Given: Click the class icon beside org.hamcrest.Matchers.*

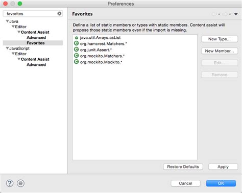Looking at the screenshot, I should click(x=77, y=43).
